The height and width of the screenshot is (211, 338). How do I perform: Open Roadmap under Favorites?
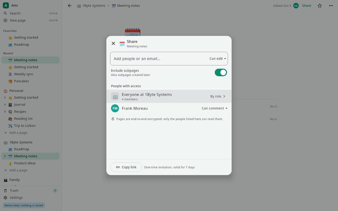(30, 45)
